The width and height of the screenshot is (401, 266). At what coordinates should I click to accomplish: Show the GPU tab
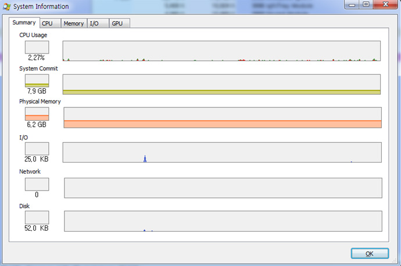117,24
